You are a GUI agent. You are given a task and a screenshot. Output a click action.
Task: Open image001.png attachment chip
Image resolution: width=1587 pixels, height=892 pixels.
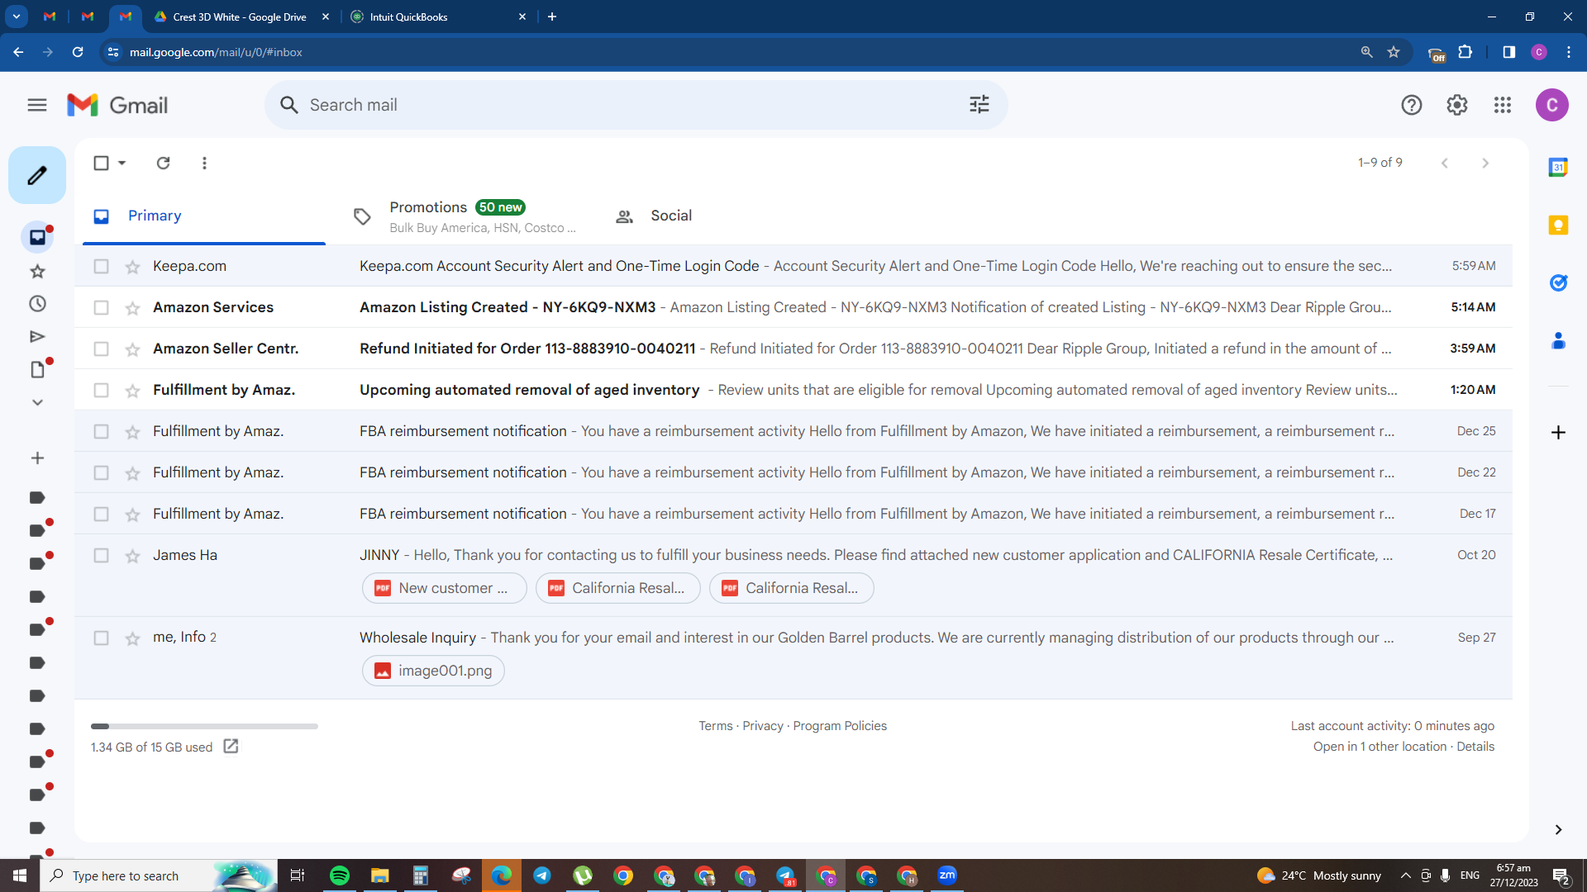433,671
